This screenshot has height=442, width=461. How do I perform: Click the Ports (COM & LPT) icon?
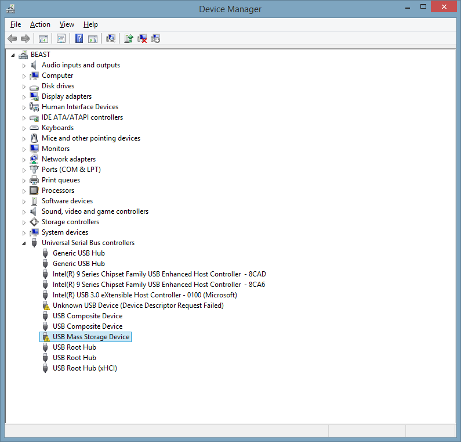34,170
